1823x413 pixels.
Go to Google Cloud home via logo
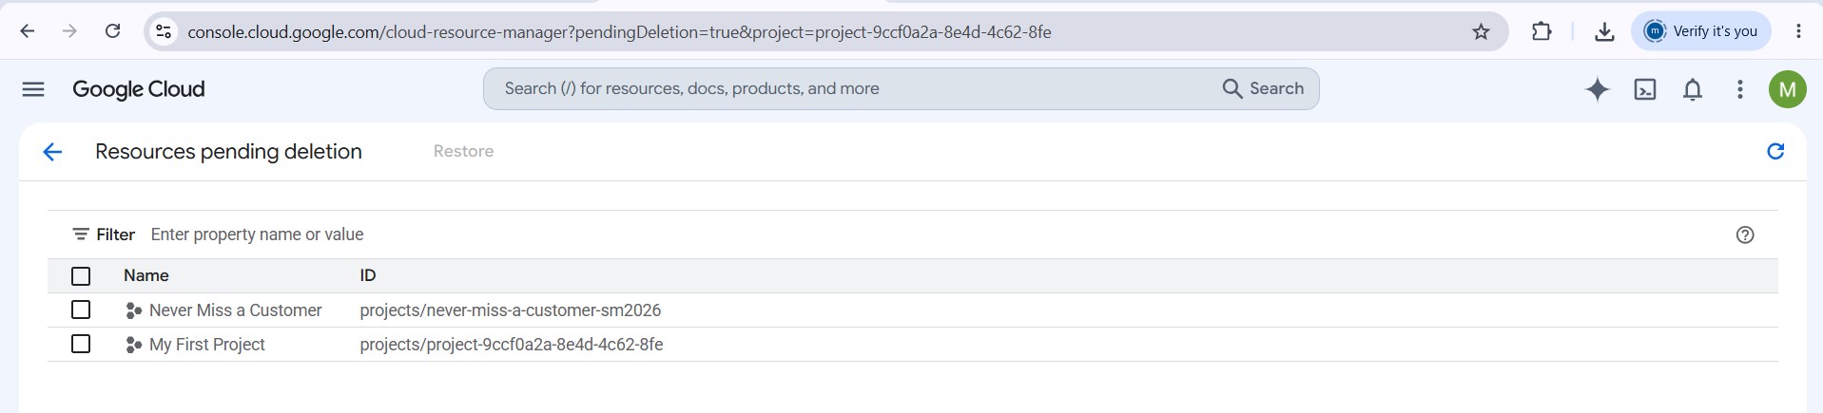(139, 89)
